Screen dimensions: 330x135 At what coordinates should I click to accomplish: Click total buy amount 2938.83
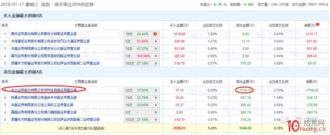[x=179, y=127]
